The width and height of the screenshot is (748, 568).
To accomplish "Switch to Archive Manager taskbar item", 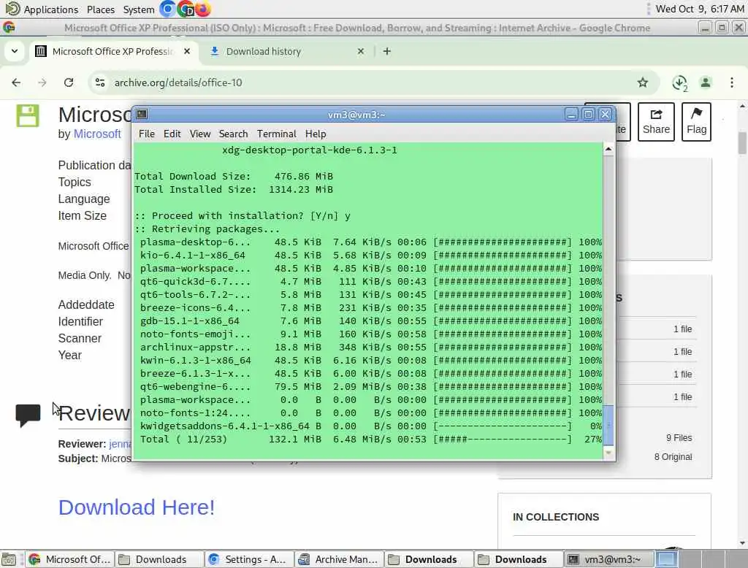I will [x=338, y=559].
